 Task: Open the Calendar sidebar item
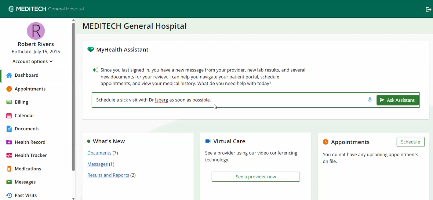point(36,115)
